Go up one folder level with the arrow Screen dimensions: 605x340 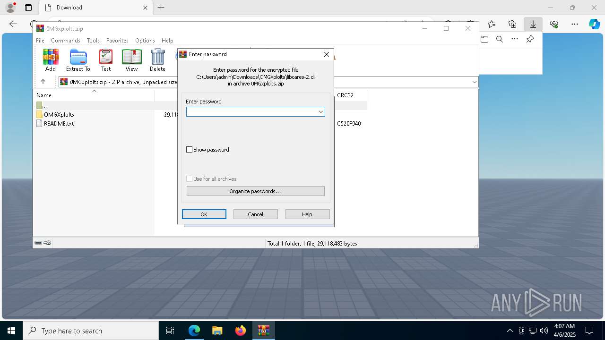[43, 82]
